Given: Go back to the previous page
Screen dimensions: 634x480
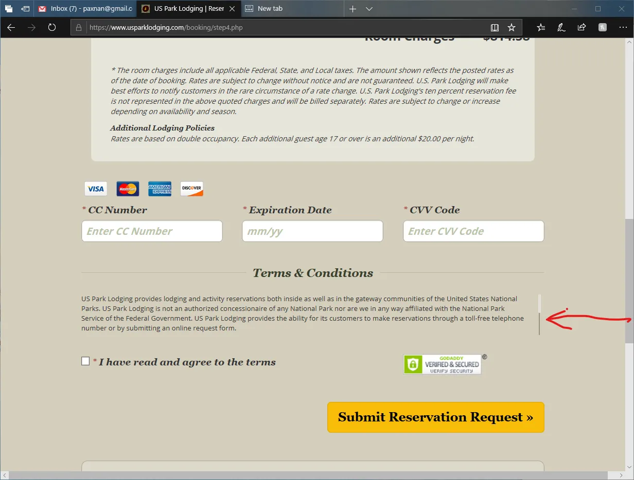Looking at the screenshot, I should (11, 27).
